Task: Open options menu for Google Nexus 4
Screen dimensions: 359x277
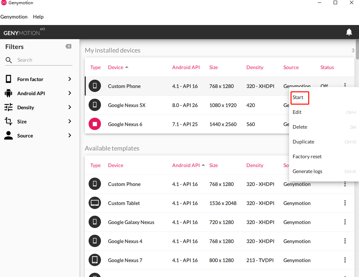Action: click(x=345, y=241)
